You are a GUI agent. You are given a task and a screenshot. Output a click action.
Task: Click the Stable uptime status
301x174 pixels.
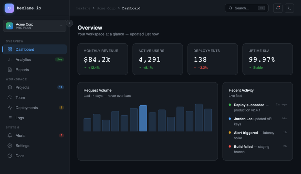(x=256, y=68)
